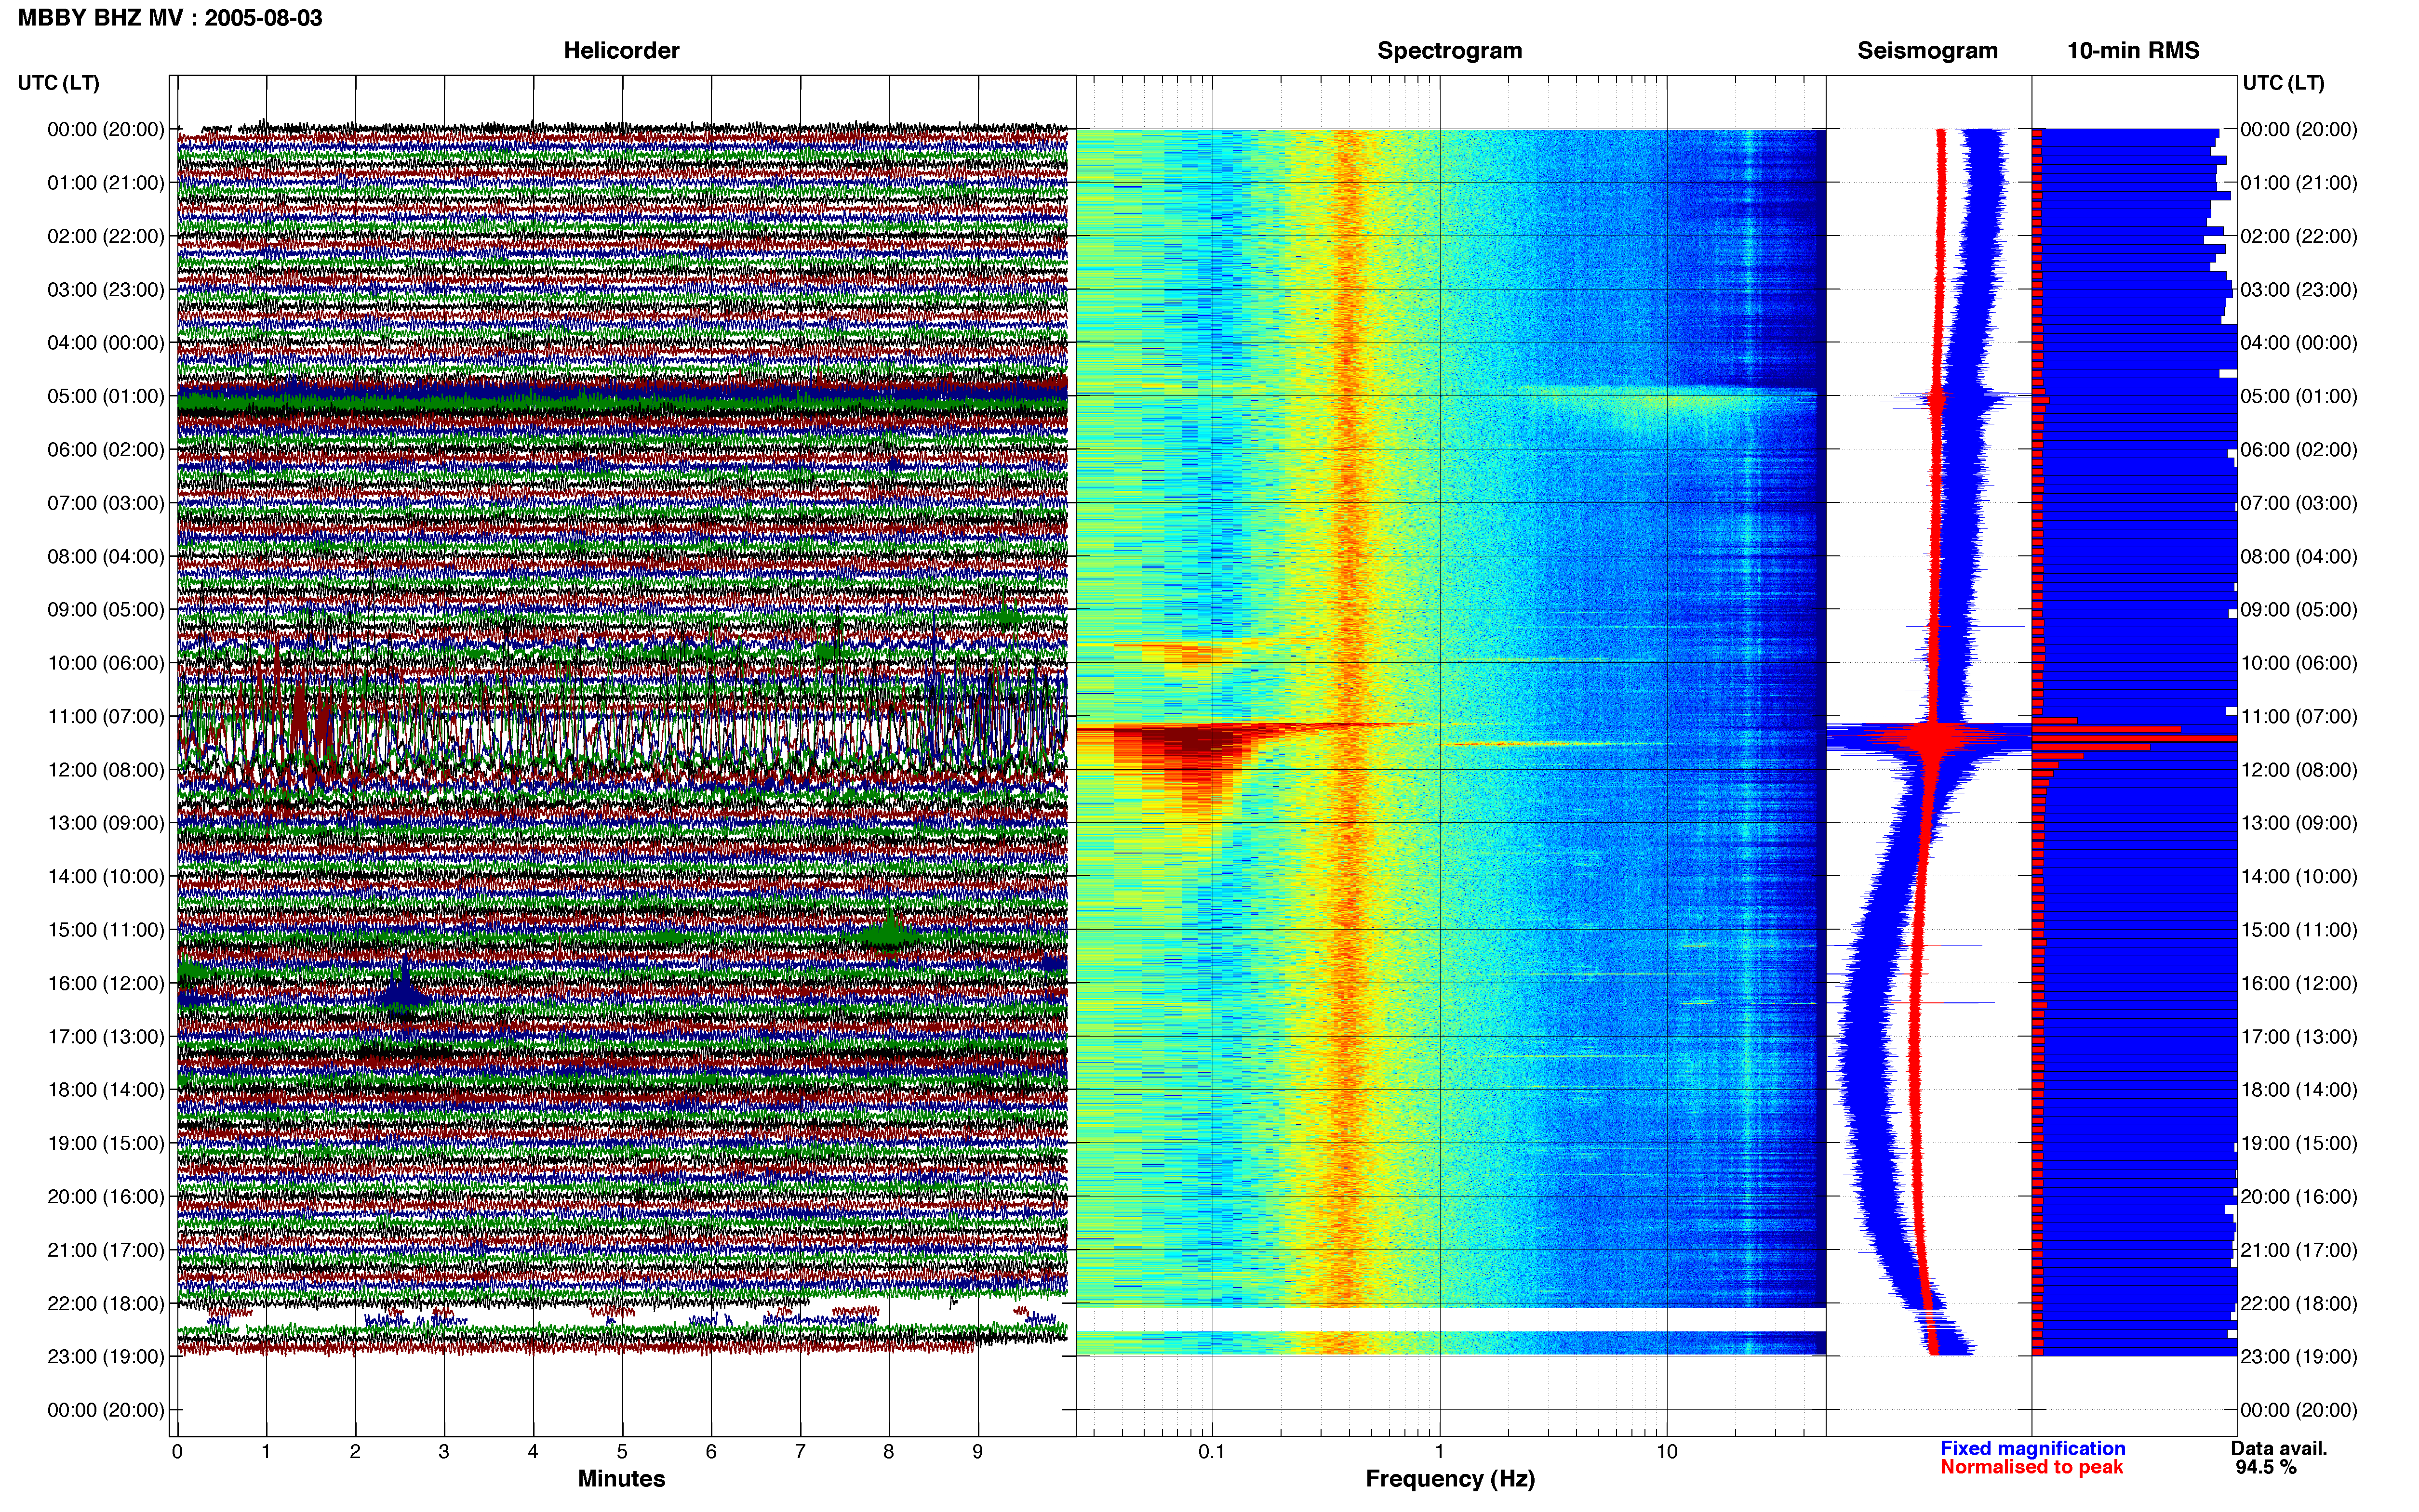Select '18:00 (14:00)' on the left time axis
Viewport: 2419px width, 1512px height.
pyautogui.click(x=106, y=1090)
